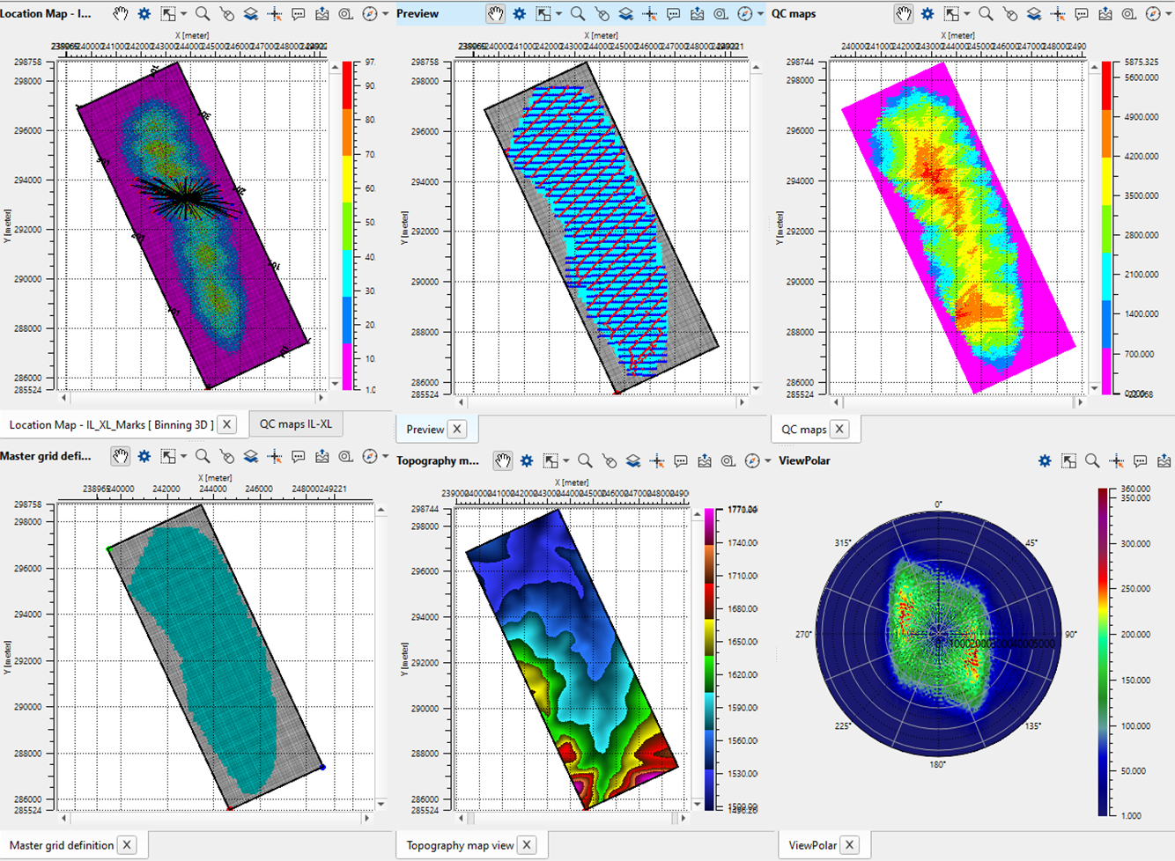The image size is (1175, 861).
Task: Select the Topography map view tab
Action: point(460,845)
